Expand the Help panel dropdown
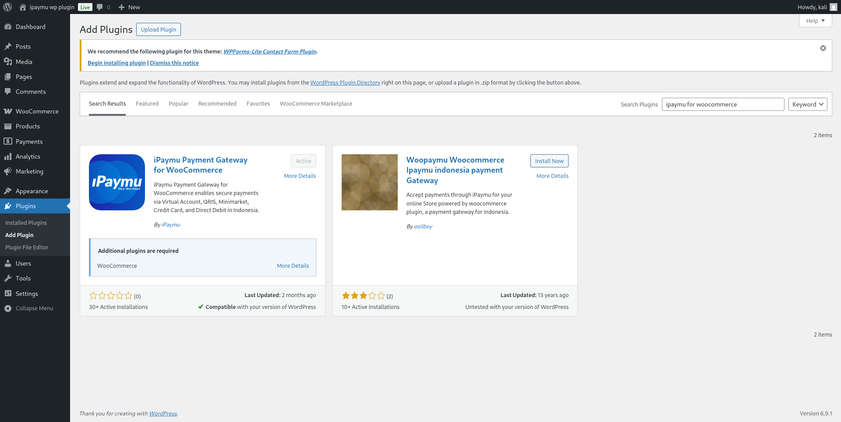This screenshot has width=841, height=422. coord(815,21)
